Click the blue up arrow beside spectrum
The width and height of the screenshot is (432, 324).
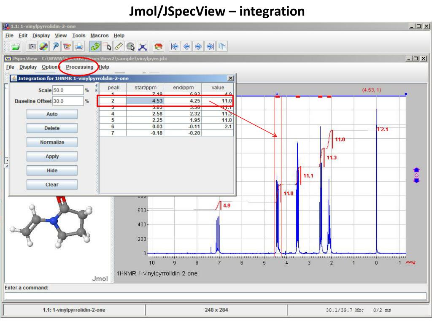click(x=416, y=170)
